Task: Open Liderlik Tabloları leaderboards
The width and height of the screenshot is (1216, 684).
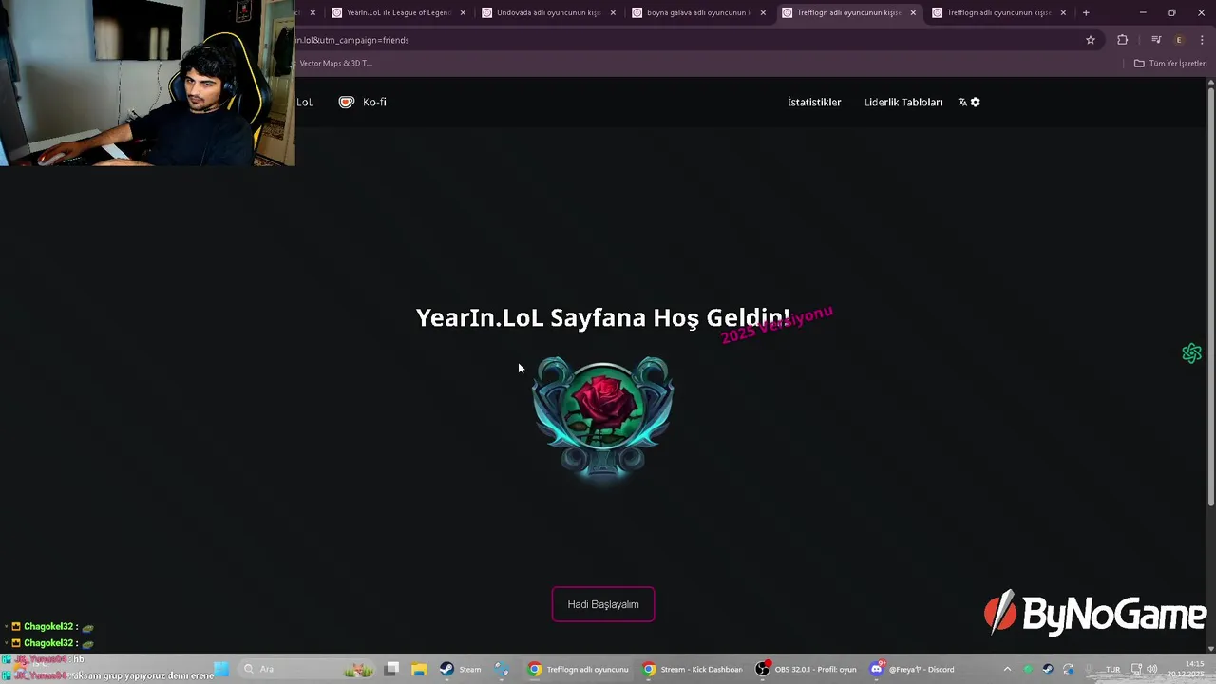Action: 903,102
